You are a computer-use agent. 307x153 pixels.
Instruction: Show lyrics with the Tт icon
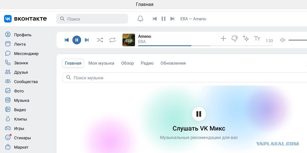click(x=257, y=38)
